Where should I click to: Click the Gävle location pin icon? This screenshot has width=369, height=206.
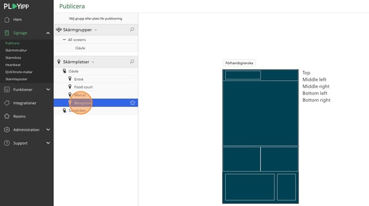(x=65, y=71)
